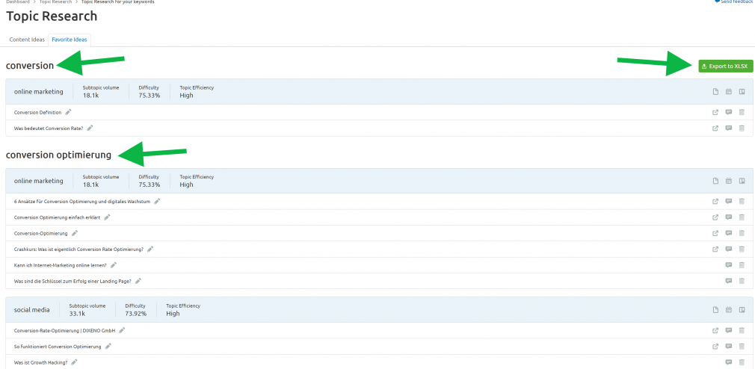Viewport: 755px width, 369px height.
Task: Click the 33.1k subtopic volume value
Action: pyautogui.click(x=77, y=314)
